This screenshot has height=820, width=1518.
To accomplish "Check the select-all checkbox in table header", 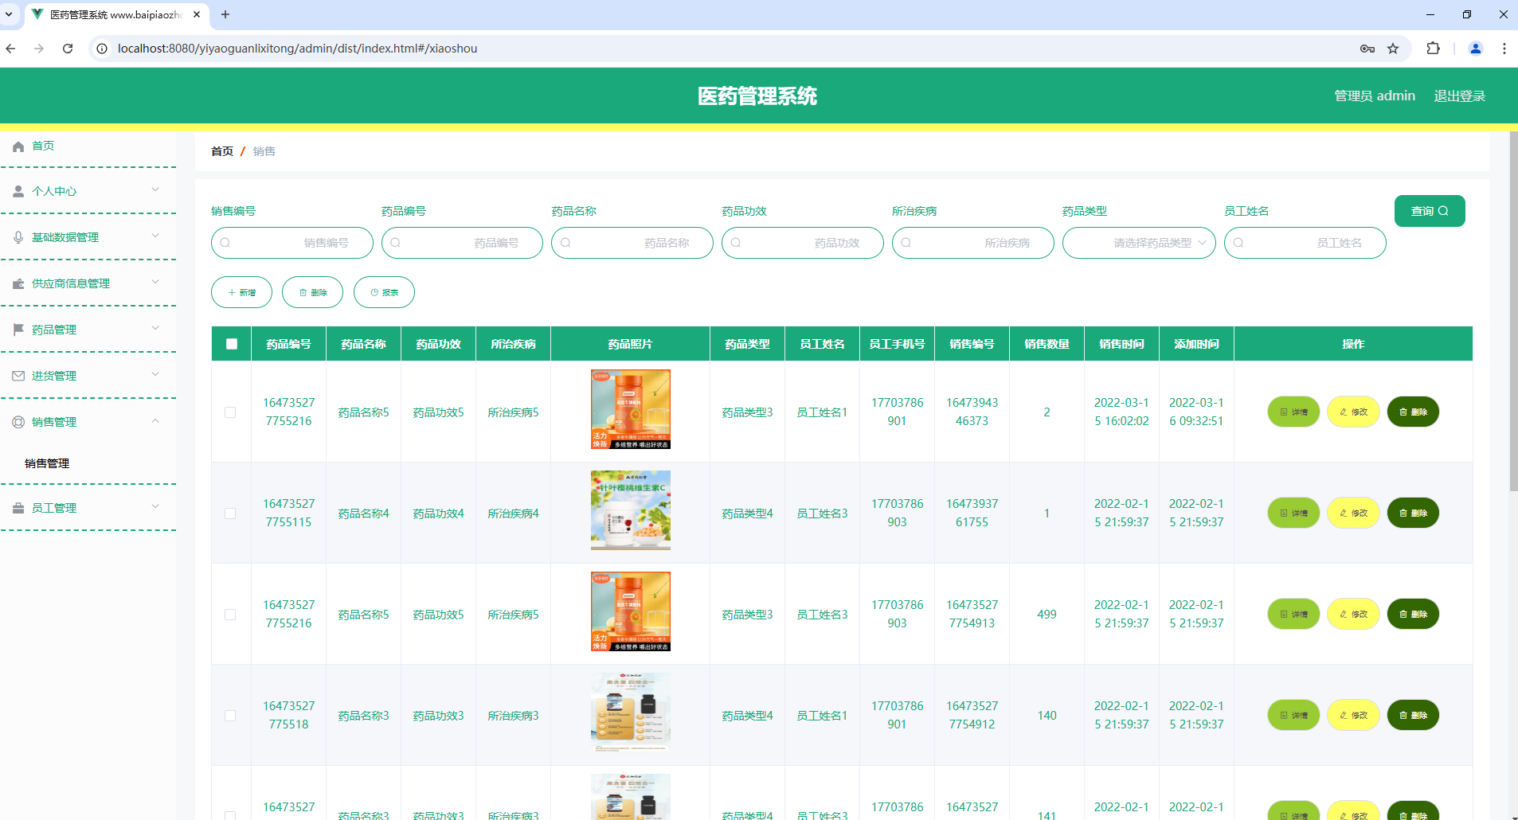I will click(x=231, y=343).
